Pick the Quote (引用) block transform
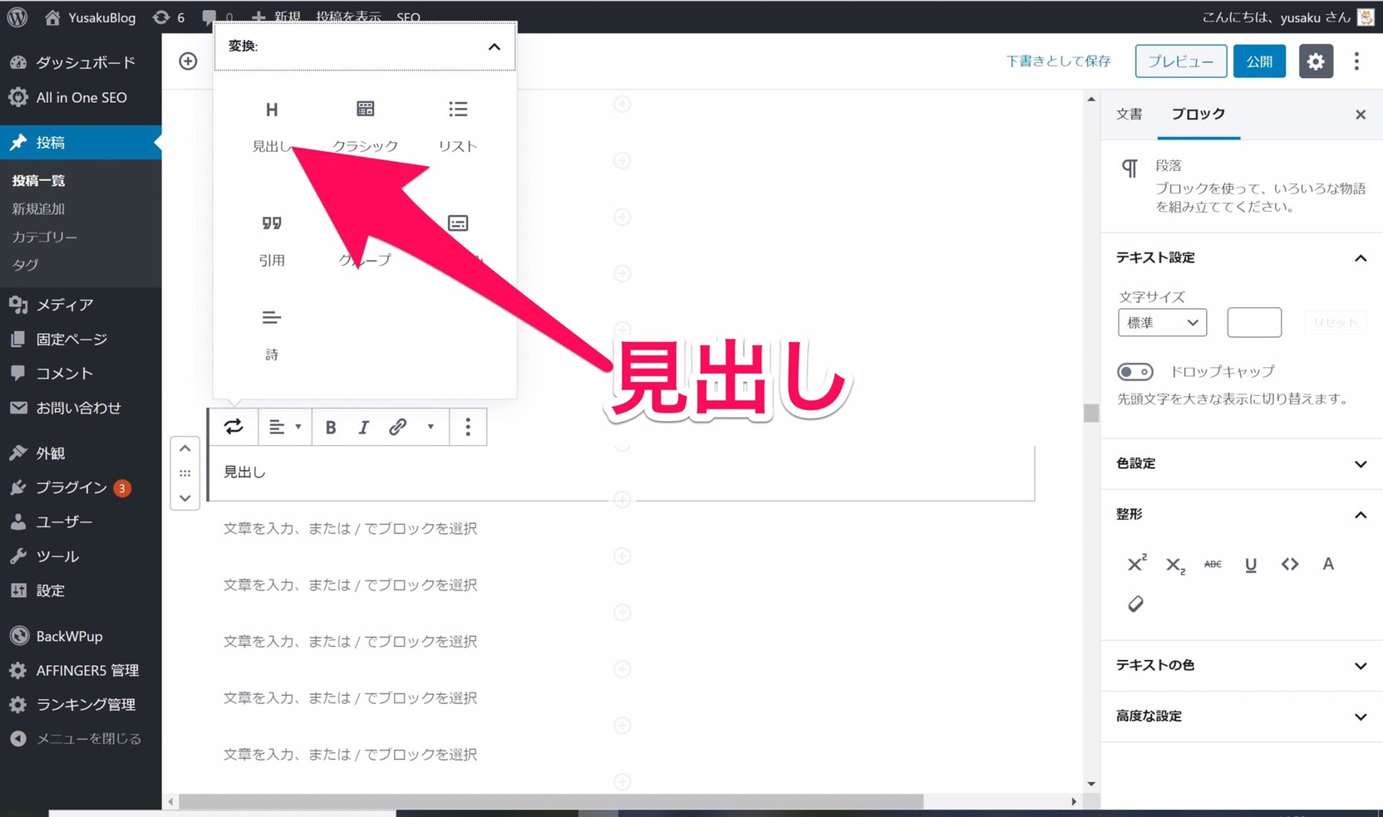Image resolution: width=1383 pixels, height=817 pixels. point(272,238)
